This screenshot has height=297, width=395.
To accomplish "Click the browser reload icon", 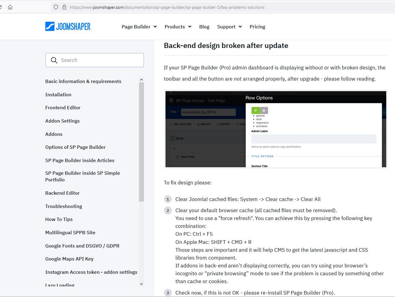I will click(x=1, y=7).
